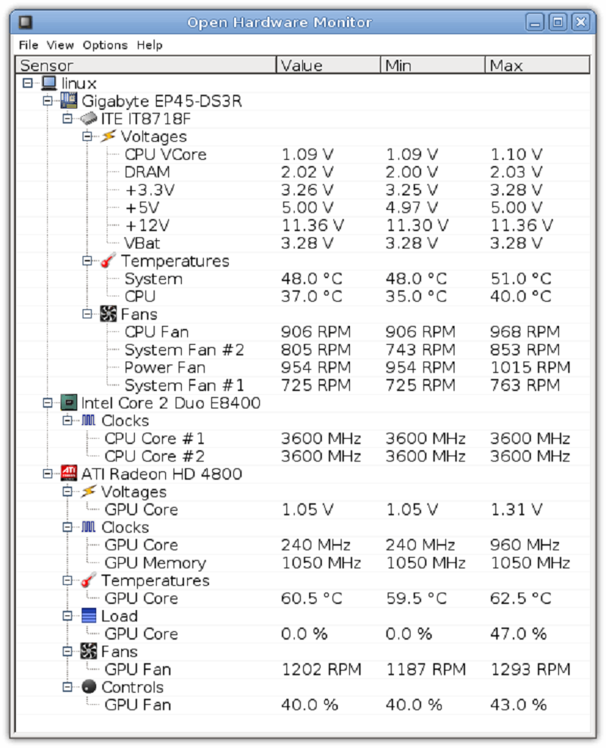Screen dimensions: 606x748
Task: Click the 60.5 °C GPU Core value
Action: 311,598
